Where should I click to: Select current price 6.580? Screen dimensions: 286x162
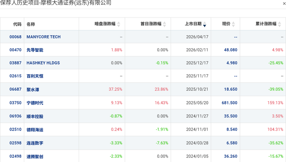[x=232, y=143]
